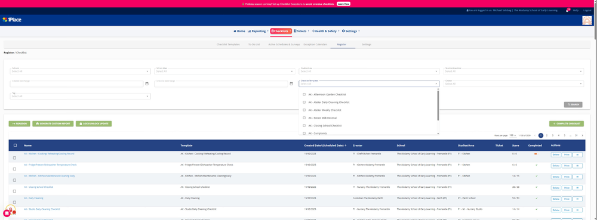The width and height of the screenshot is (597, 220).
Task: Open AK - Studio Daily Cleaning Checklist link
Action: point(42,209)
